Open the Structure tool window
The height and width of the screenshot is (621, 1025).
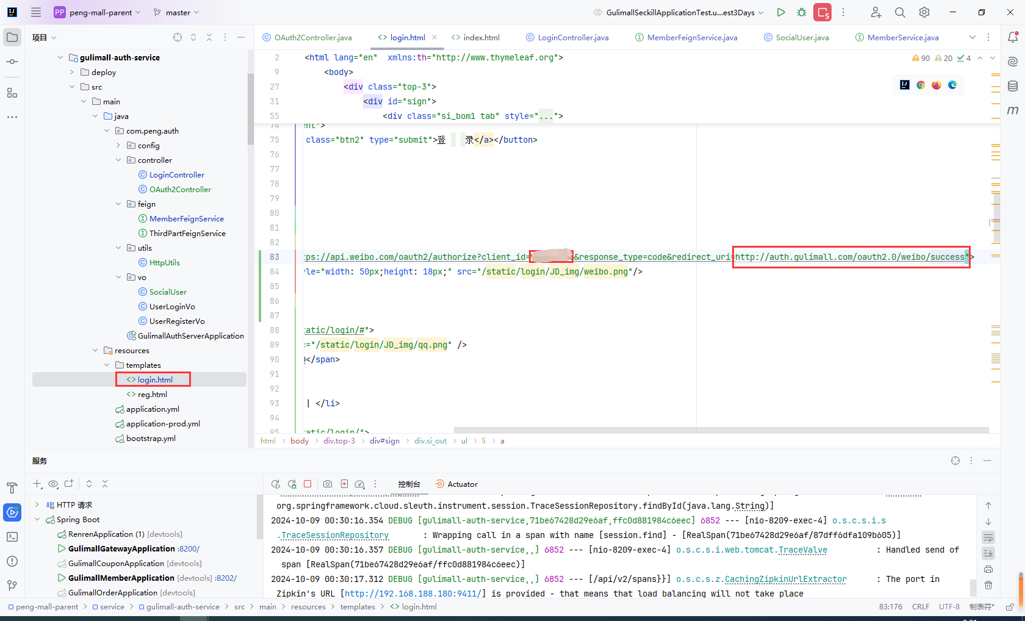12,93
